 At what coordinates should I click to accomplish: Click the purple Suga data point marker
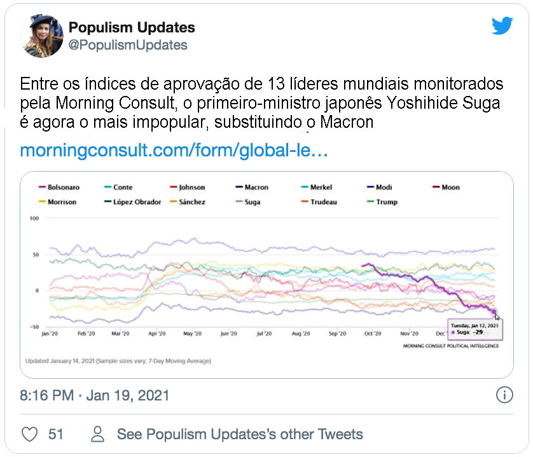494,311
